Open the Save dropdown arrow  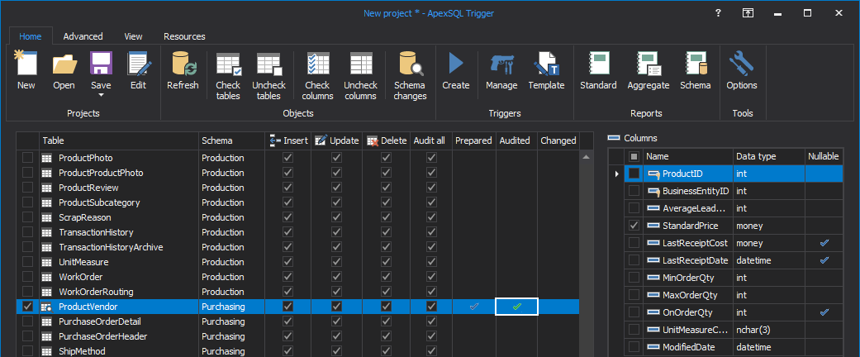coord(101,95)
